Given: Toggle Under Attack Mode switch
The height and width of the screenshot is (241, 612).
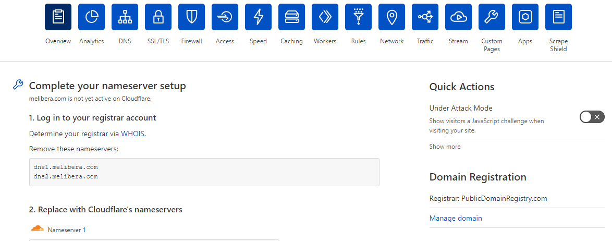Looking at the screenshot, I should pyautogui.click(x=592, y=117).
